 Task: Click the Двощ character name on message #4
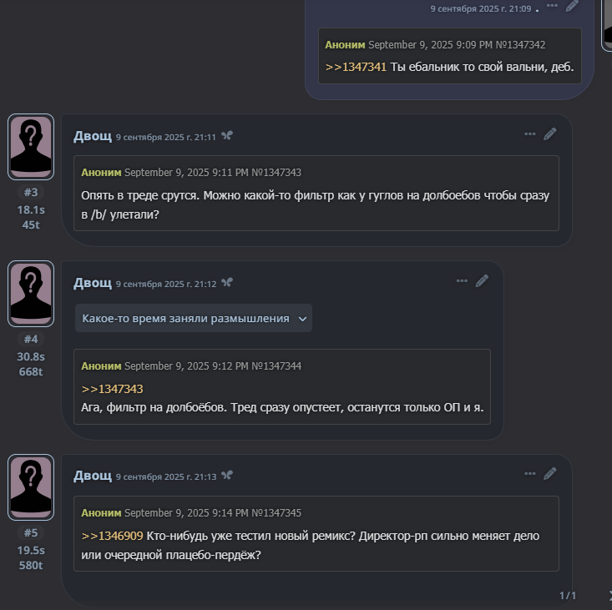click(93, 283)
